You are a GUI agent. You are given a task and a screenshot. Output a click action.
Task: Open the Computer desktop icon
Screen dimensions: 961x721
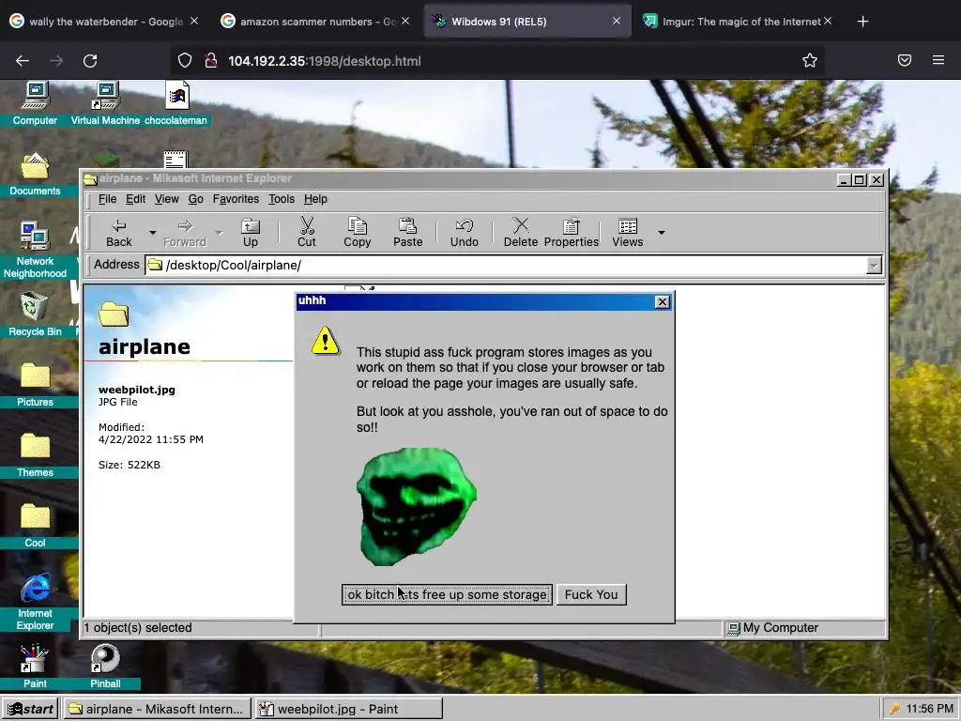coord(35,103)
